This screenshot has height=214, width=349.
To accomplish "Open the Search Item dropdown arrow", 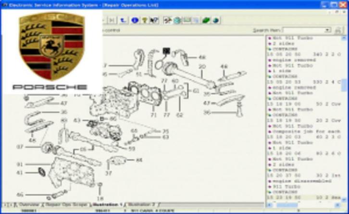I will pyautogui.click(x=328, y=30).
